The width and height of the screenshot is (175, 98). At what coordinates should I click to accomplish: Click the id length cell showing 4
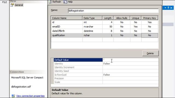coord(108,22)
